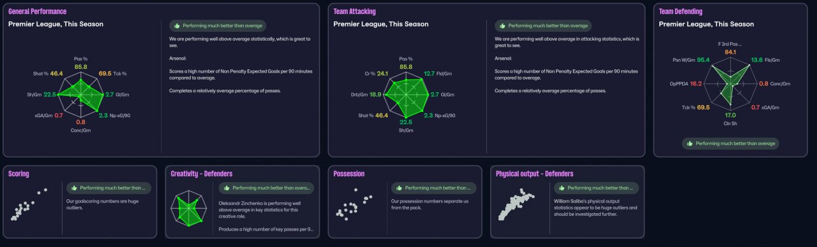Select the Scoring scatter plot thumbnail
Viewport: 817px width, 247px height.
(29, 204)
